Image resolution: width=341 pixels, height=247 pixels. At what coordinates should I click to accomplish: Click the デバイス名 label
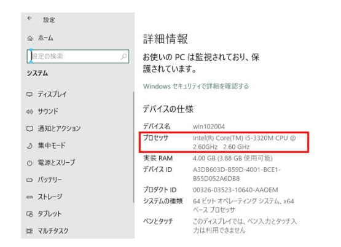[x=157, y=127]
